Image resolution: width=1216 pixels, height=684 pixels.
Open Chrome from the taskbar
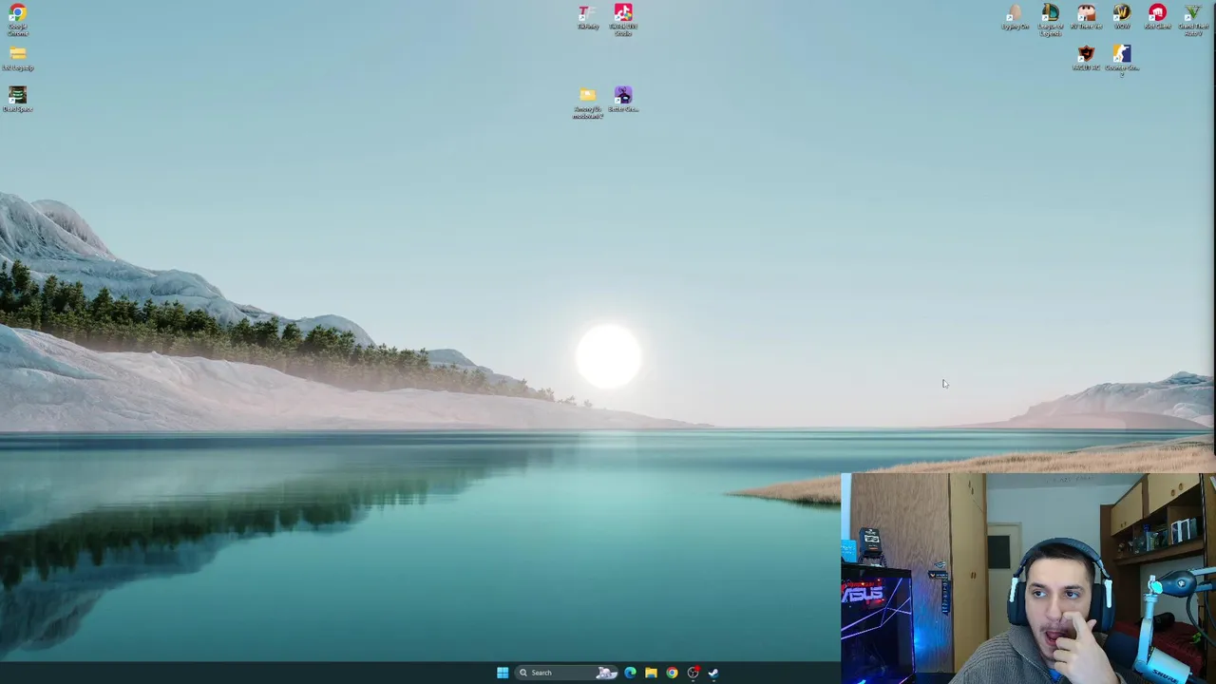(672, 673)
